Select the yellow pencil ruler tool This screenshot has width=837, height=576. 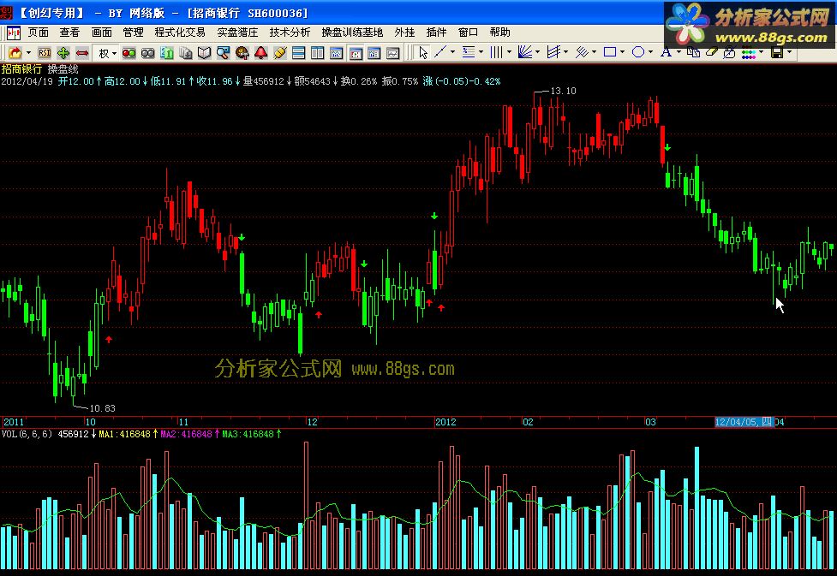279,53
